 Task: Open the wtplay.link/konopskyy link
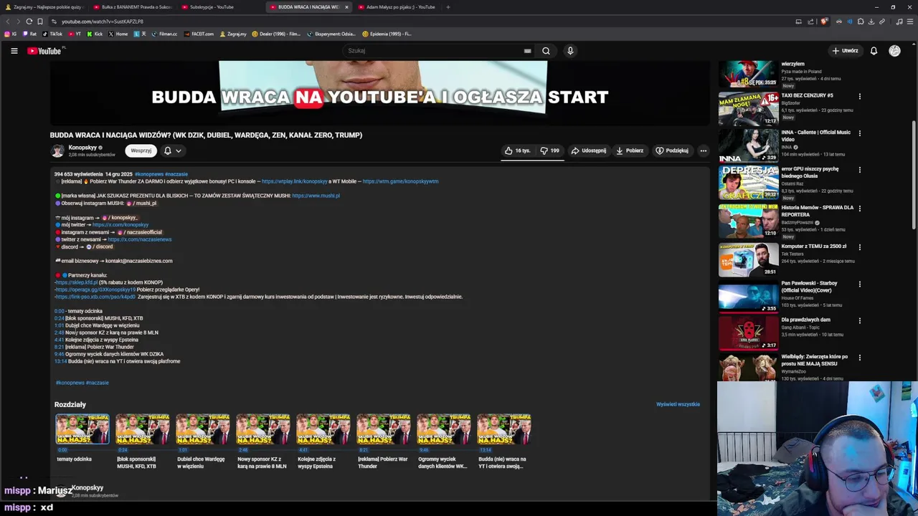295,181
